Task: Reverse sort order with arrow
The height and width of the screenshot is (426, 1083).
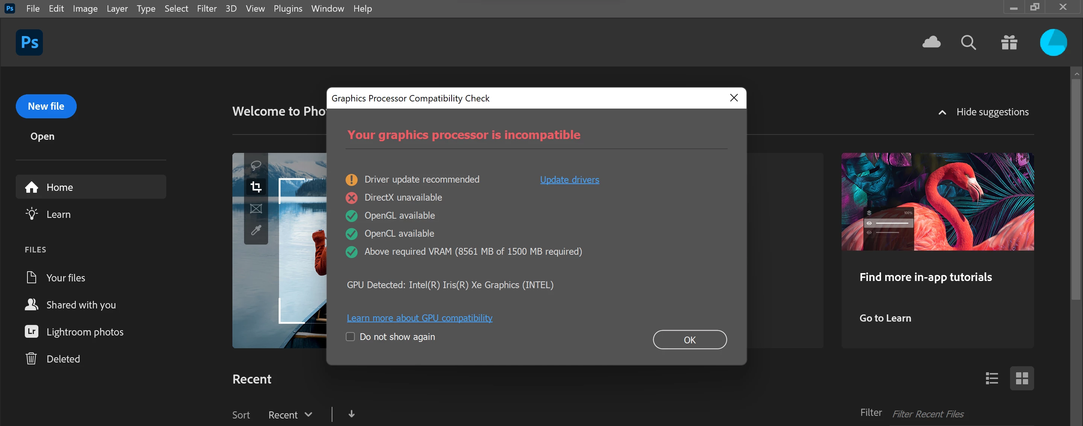Action: (x=352, y=414)
